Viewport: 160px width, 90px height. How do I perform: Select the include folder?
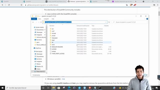coord(54,33)
